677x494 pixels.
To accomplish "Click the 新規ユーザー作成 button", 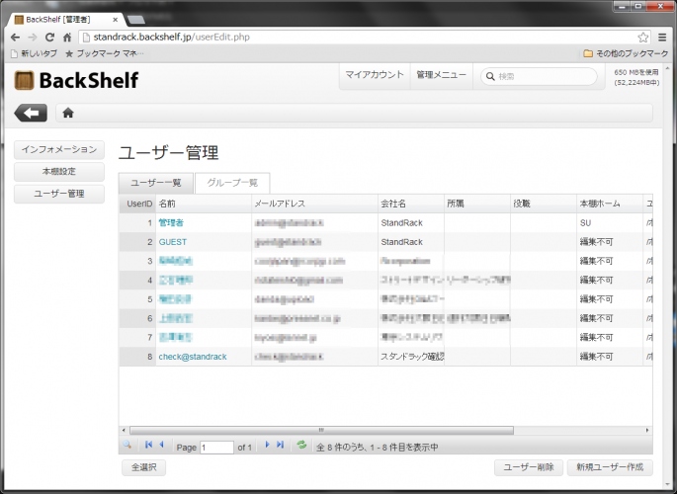I will click(610, 467).
